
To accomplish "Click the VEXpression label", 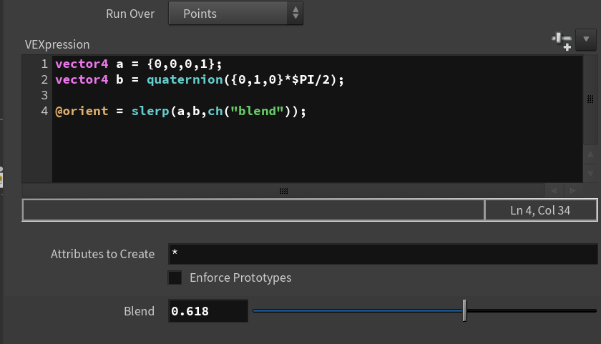I will pos(57,44).
